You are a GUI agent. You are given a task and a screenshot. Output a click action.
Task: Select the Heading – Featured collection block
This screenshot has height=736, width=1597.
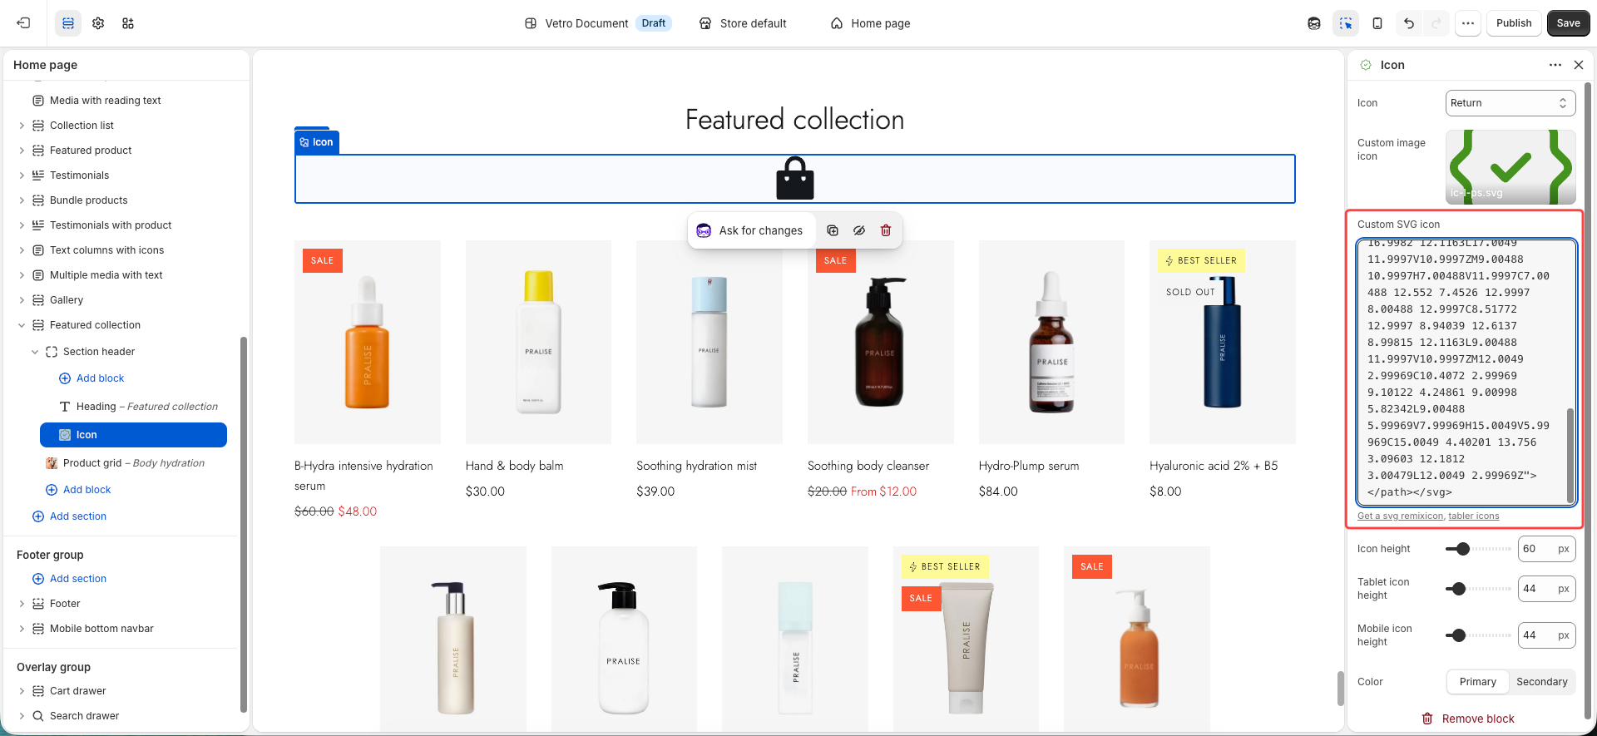point(147,407)
